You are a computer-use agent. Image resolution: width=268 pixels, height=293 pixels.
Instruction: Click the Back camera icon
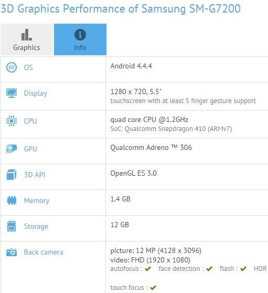(x=12, y=252)
